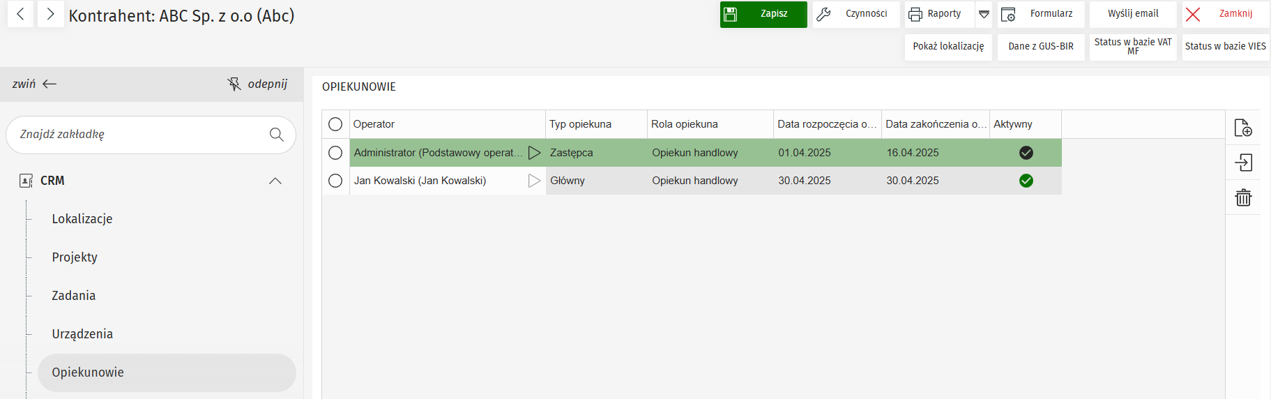1271x399 pixels.
Task: Unpin the sidebar with odepnij pin icon
Action: (234, 84)
